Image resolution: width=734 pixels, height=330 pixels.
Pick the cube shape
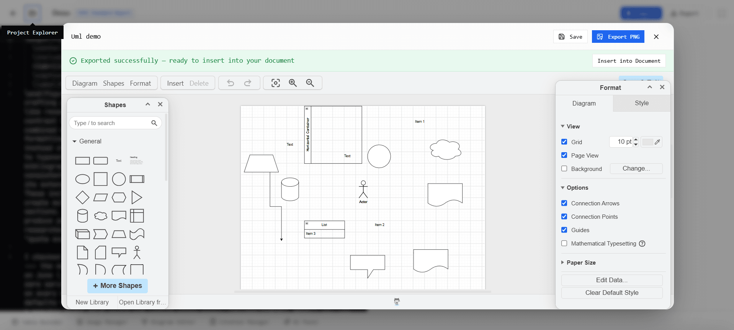82,234
